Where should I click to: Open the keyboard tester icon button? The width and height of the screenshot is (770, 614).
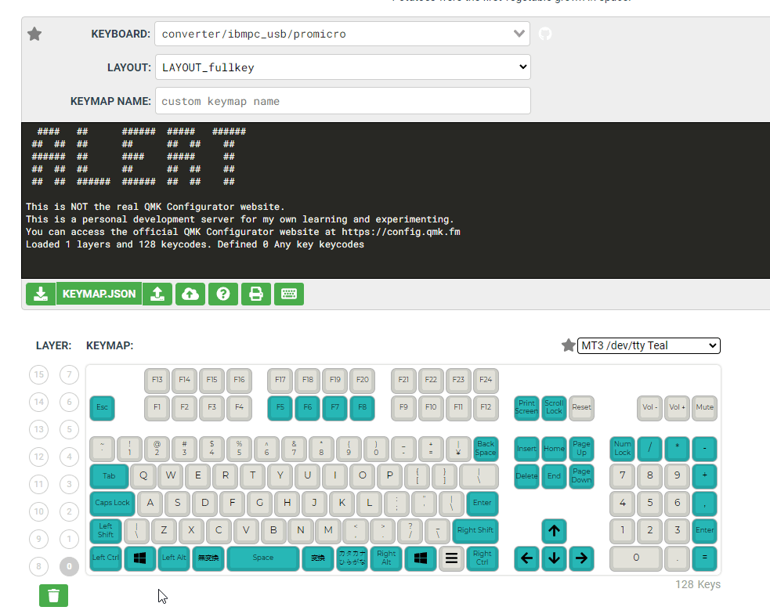tap(288, 294)
